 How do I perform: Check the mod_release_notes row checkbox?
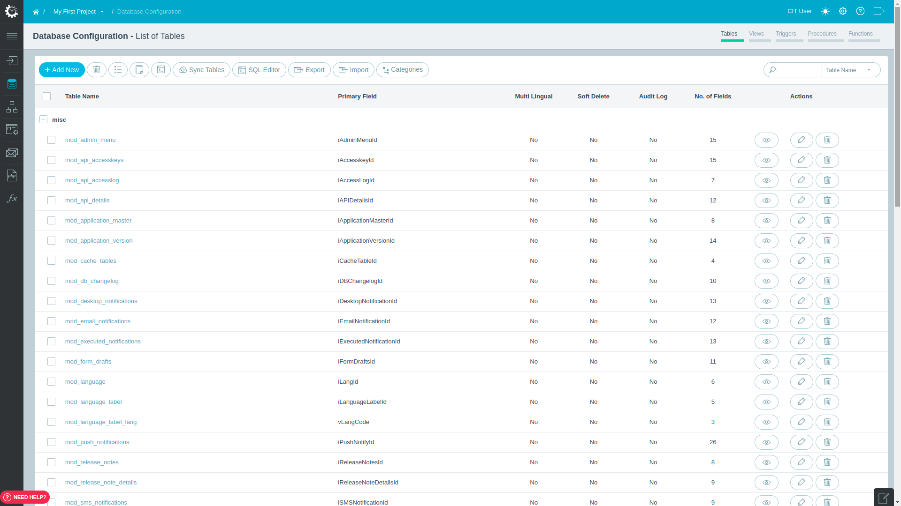pos(51,462)
